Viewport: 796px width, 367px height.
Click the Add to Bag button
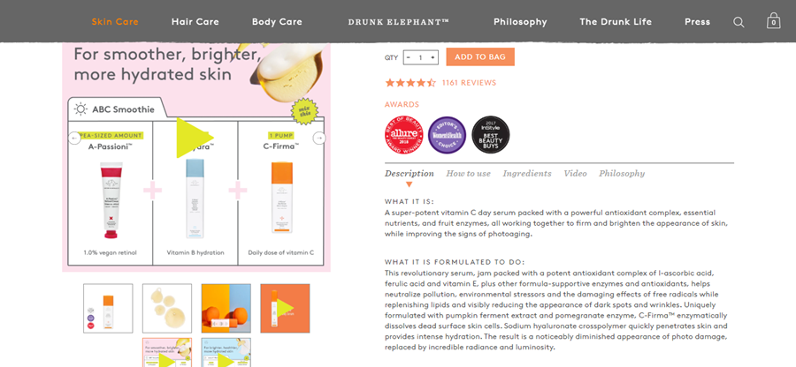click(480, 57)
